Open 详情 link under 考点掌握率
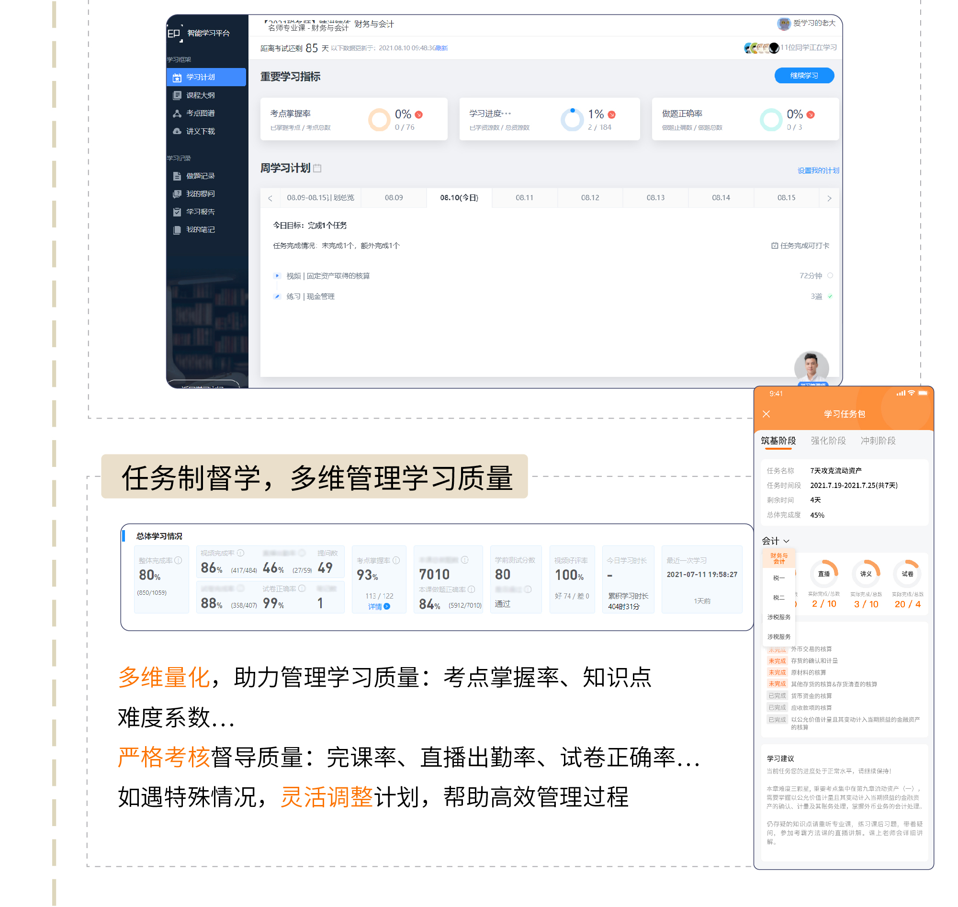958x907 pixels. (x=379, y=607)
